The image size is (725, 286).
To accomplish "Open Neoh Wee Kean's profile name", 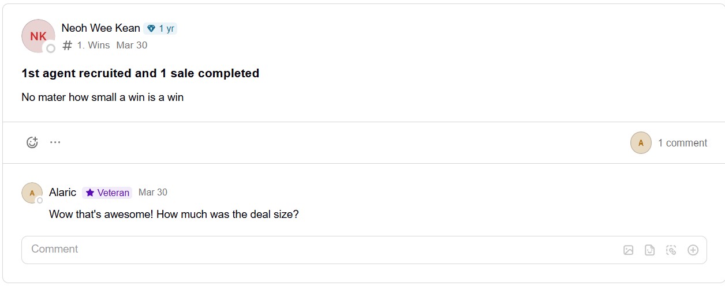I will (x=101, y=28).
